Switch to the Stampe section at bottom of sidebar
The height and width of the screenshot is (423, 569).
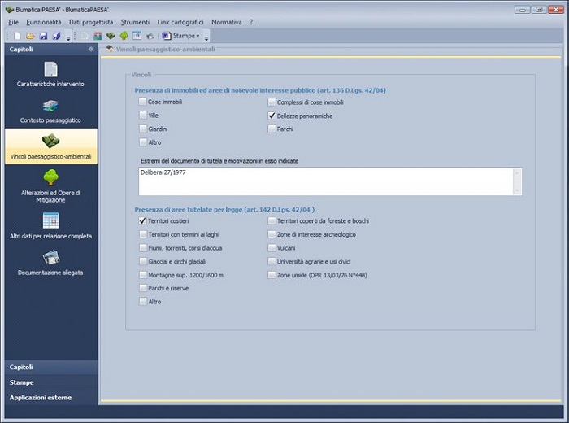click(49, 382)
